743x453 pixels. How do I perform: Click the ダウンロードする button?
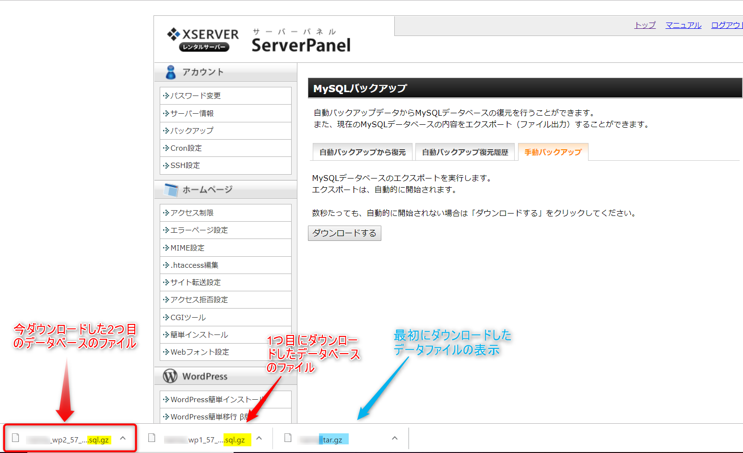(344, 233)
